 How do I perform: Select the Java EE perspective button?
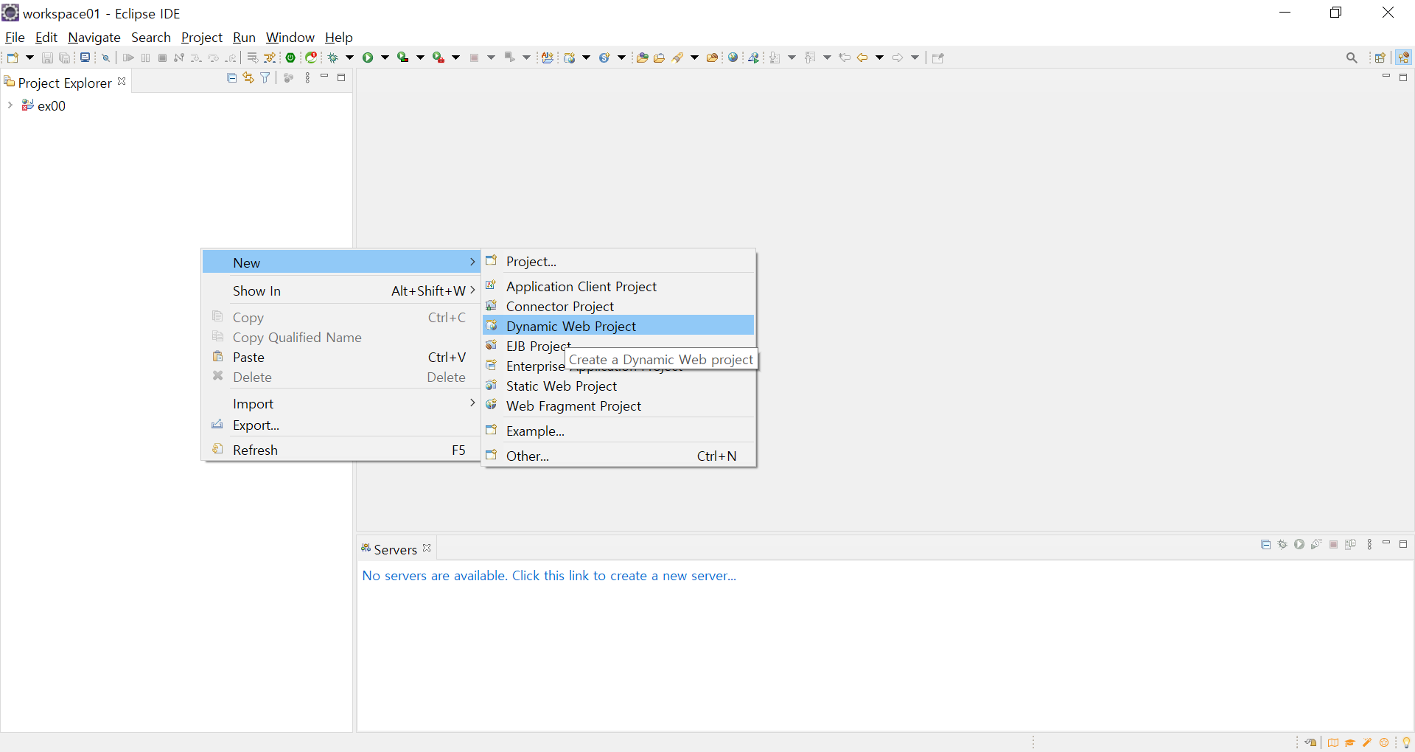pyautogui.click(x=1403, y=58)
